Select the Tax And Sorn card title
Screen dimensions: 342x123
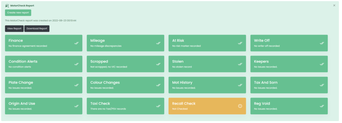(266, 82)
